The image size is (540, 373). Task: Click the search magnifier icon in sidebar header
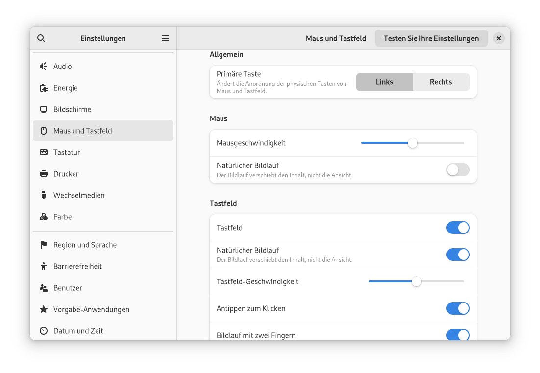(x=41, y=38)
